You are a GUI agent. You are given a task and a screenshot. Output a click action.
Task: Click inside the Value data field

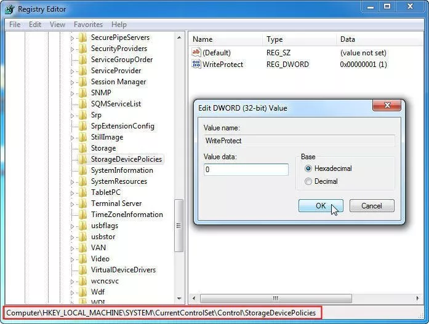tap(246, 170)
